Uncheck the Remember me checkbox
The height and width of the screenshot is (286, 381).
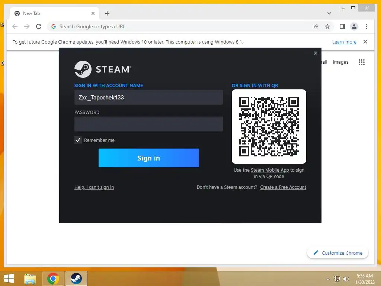pyautogui.click(x=78, y=140)
